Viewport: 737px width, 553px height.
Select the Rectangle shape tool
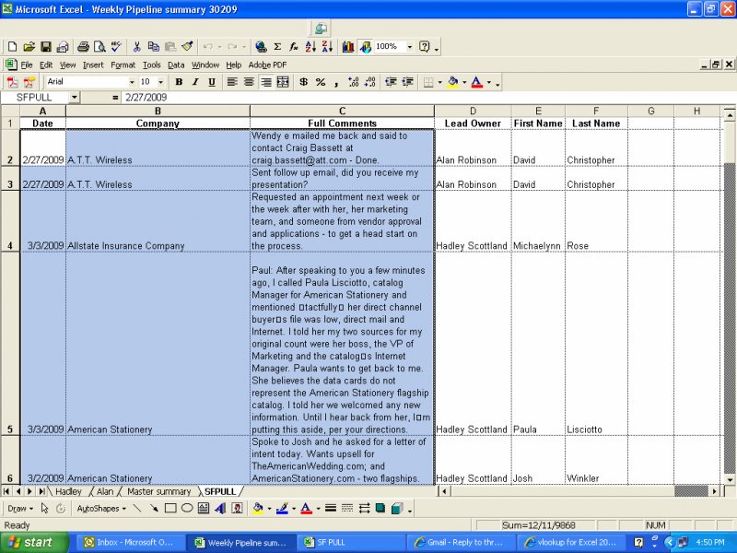tap(170, 509)
